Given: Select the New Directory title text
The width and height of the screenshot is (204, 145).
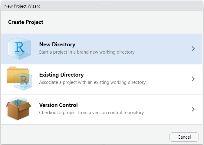Looking at the screenshot, I should click(x=57, y=44).
